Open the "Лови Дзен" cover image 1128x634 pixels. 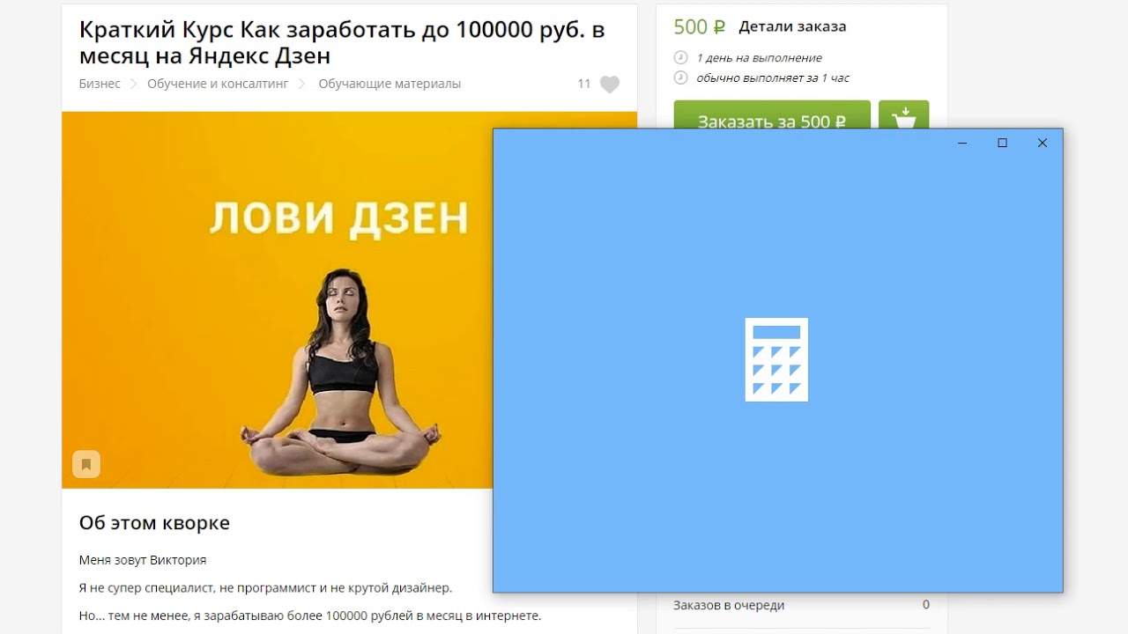pos(277,299)
